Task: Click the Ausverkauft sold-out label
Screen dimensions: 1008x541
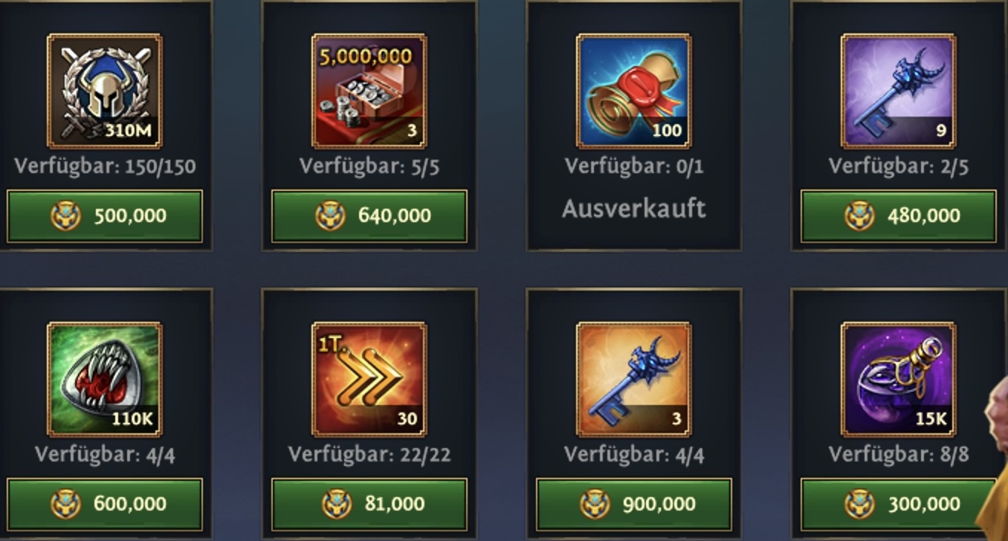Action: tap(634, 209)
